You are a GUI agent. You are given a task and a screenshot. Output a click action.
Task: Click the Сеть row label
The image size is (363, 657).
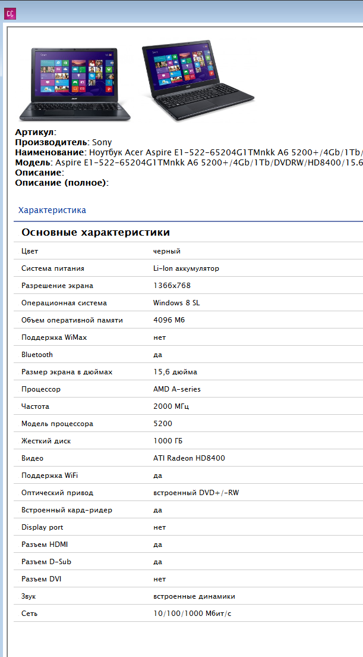click(x=29, y=614)
